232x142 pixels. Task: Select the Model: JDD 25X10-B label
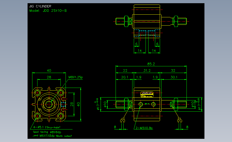[x=48, y=11]
